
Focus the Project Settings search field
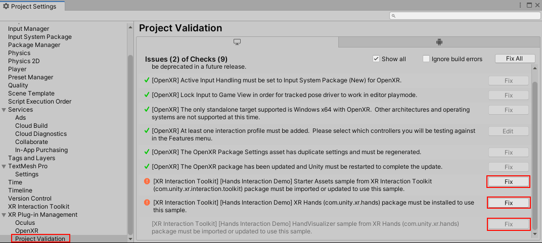465,16
